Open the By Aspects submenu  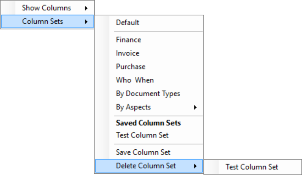(x=133, y=107)
